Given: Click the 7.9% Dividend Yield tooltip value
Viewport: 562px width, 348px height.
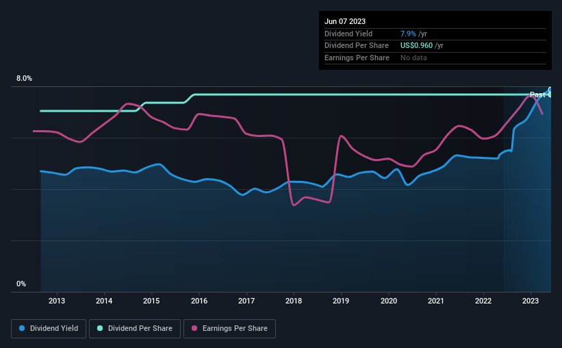Looking at the screenshot, I should click(409, 34).
